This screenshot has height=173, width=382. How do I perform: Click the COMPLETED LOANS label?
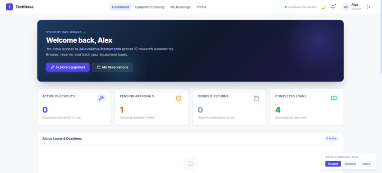click(x=291, y=96)
